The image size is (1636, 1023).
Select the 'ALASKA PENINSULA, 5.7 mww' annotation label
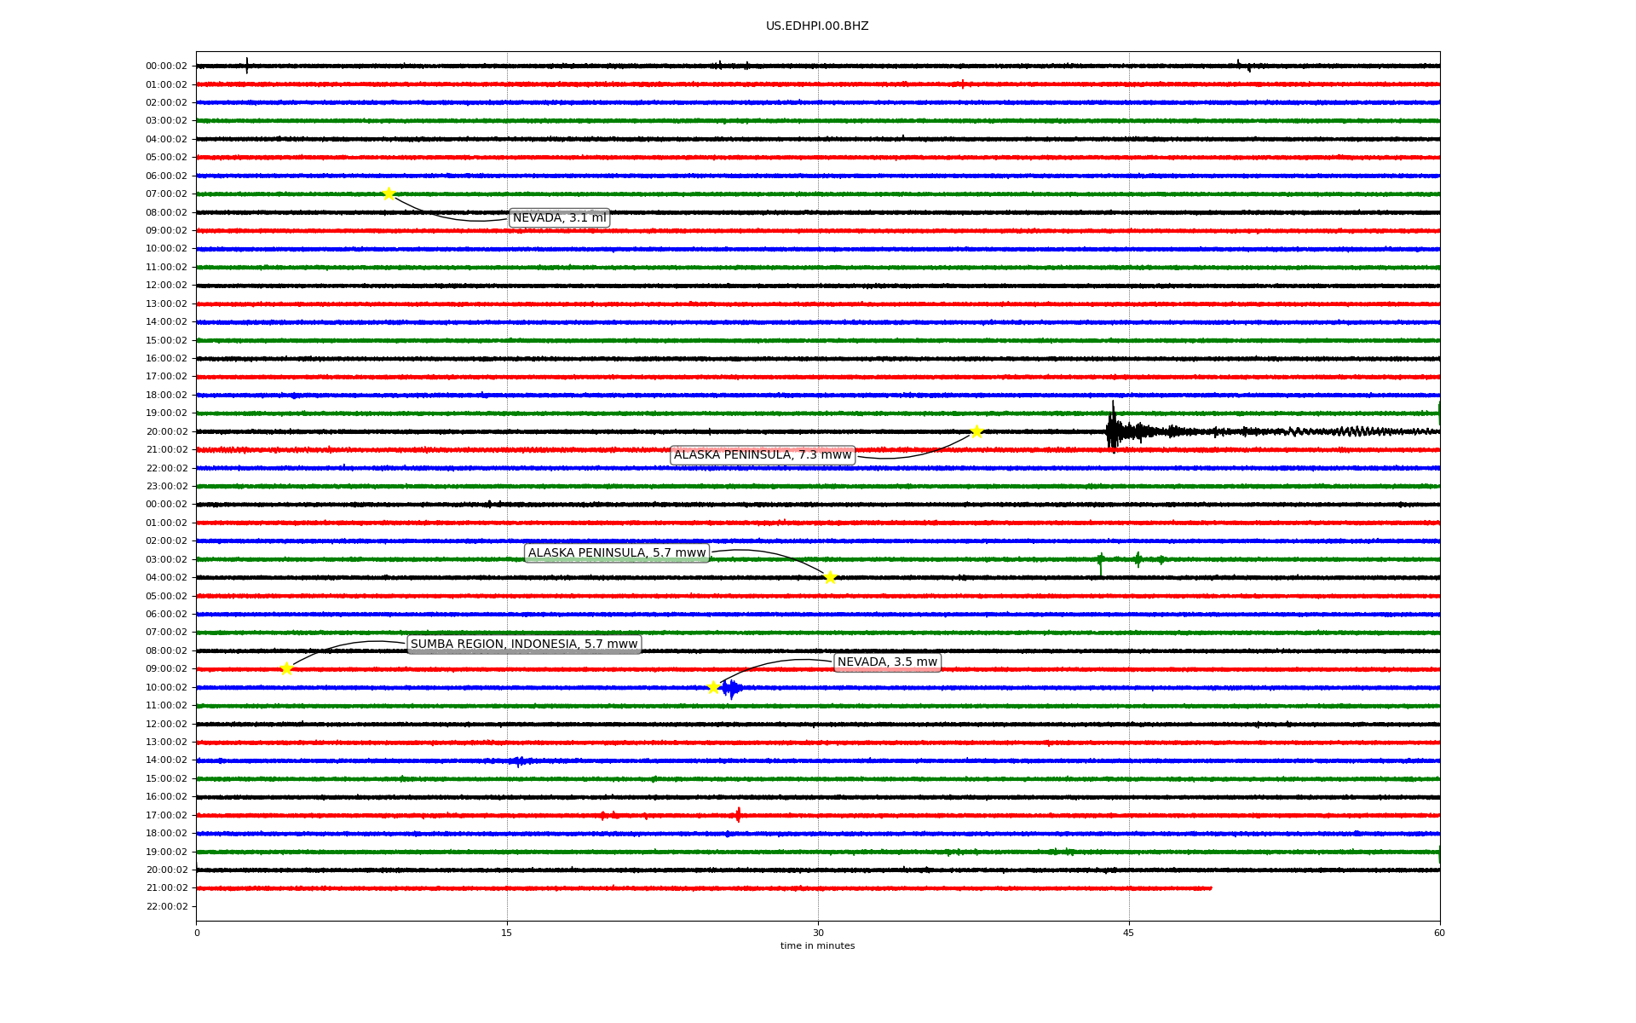click(x=617, y=553)
